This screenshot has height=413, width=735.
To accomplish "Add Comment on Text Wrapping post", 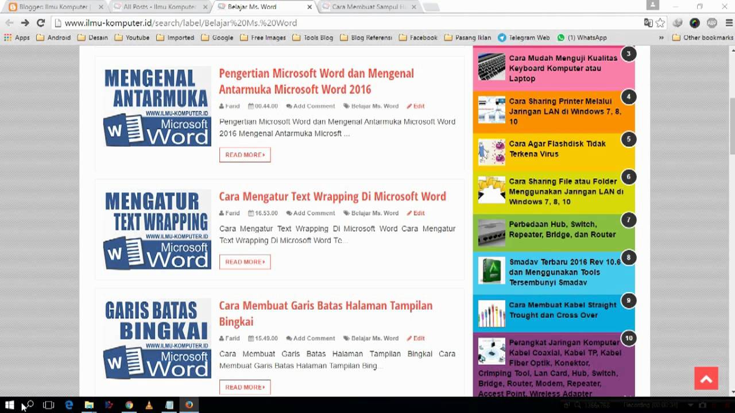I will 311,213.
